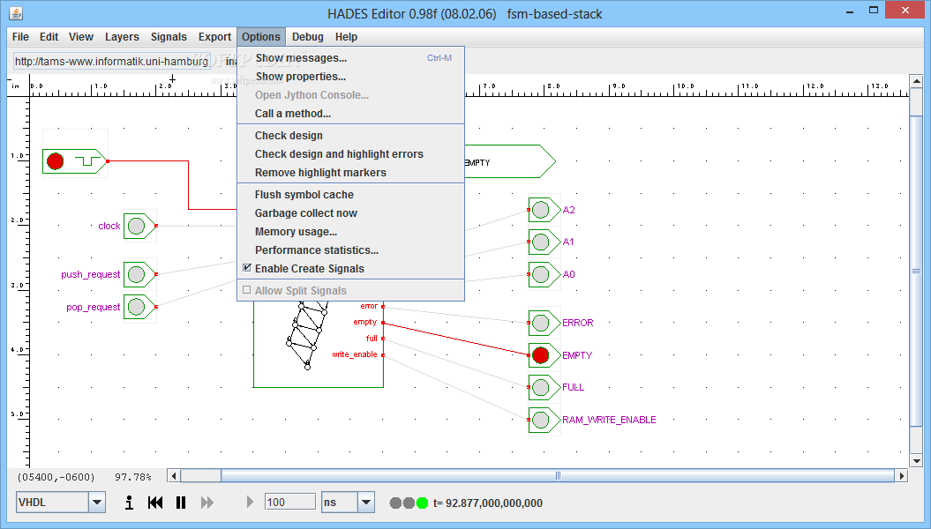Click the A2 output indicator

540,210
